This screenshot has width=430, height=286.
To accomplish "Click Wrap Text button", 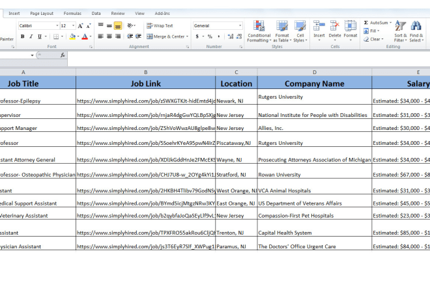I will (160, 26).
